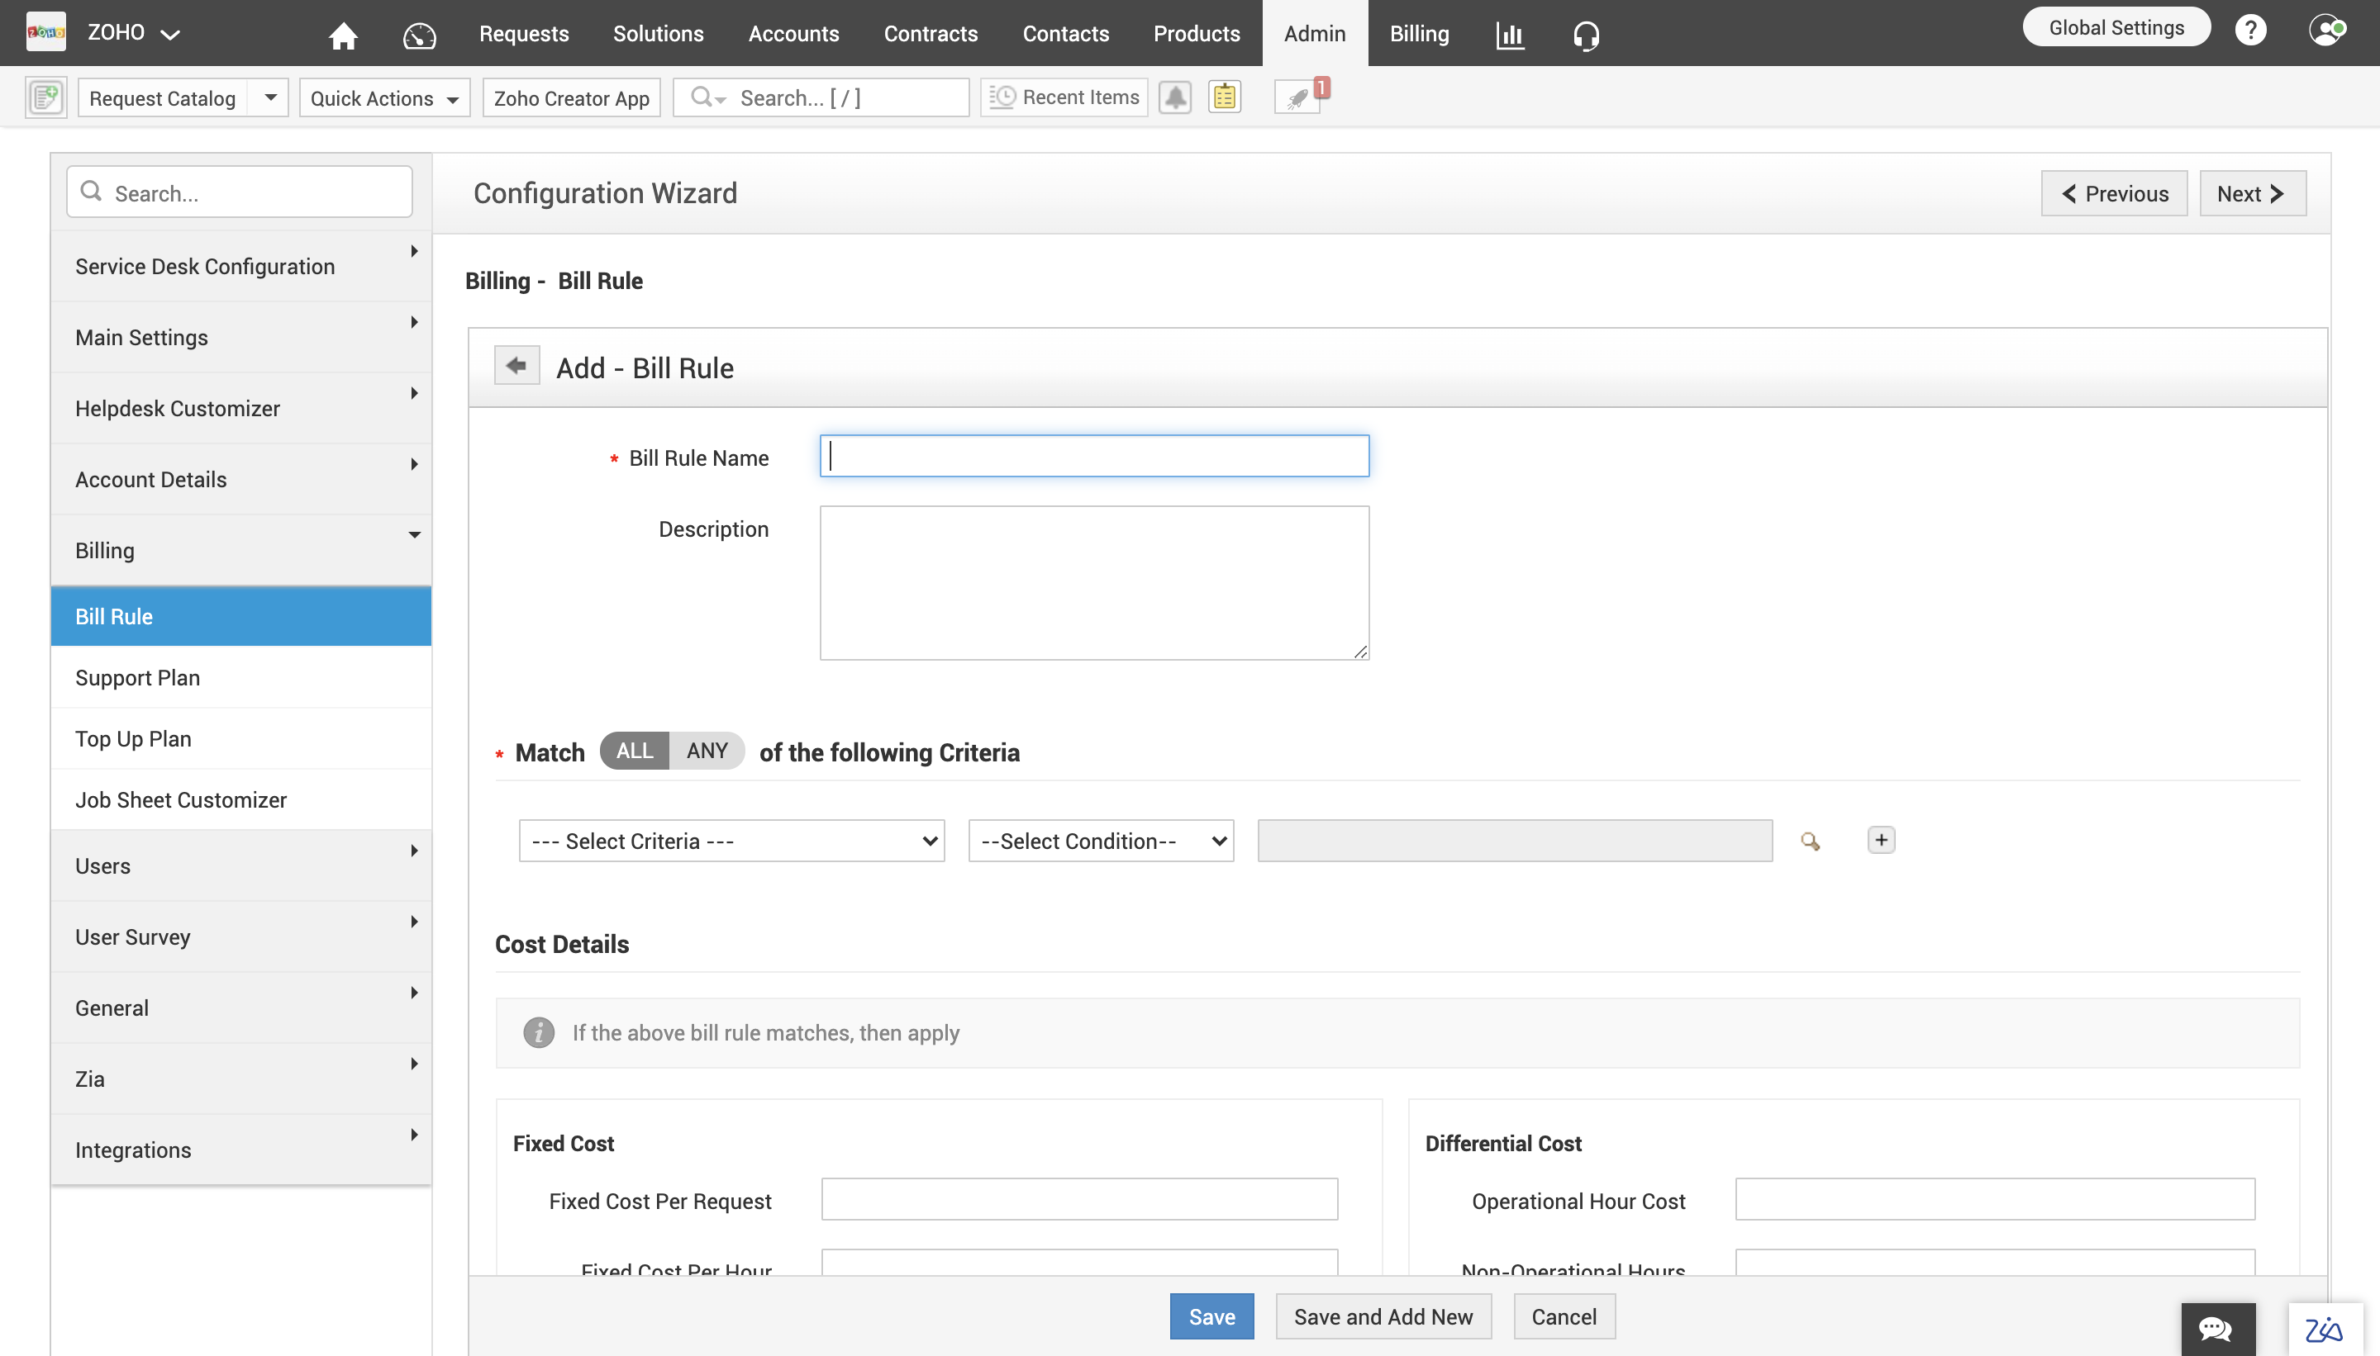Click the Home navigation icon
This screenshot has height=1356, width=2380.
pos(345,33)
